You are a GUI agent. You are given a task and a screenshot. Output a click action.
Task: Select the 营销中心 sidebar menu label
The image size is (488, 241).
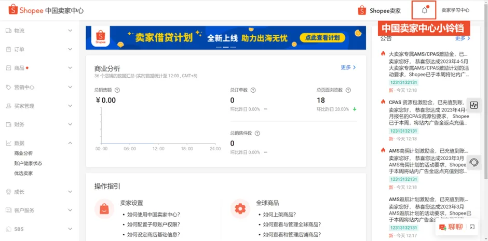click(x=24, y=87)
